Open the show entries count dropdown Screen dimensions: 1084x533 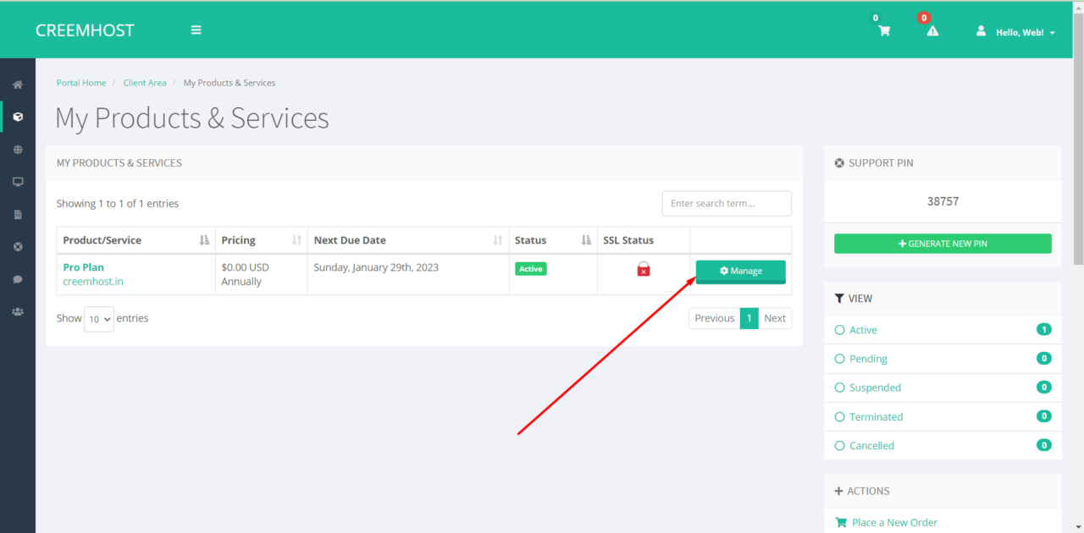click(99, 319)
